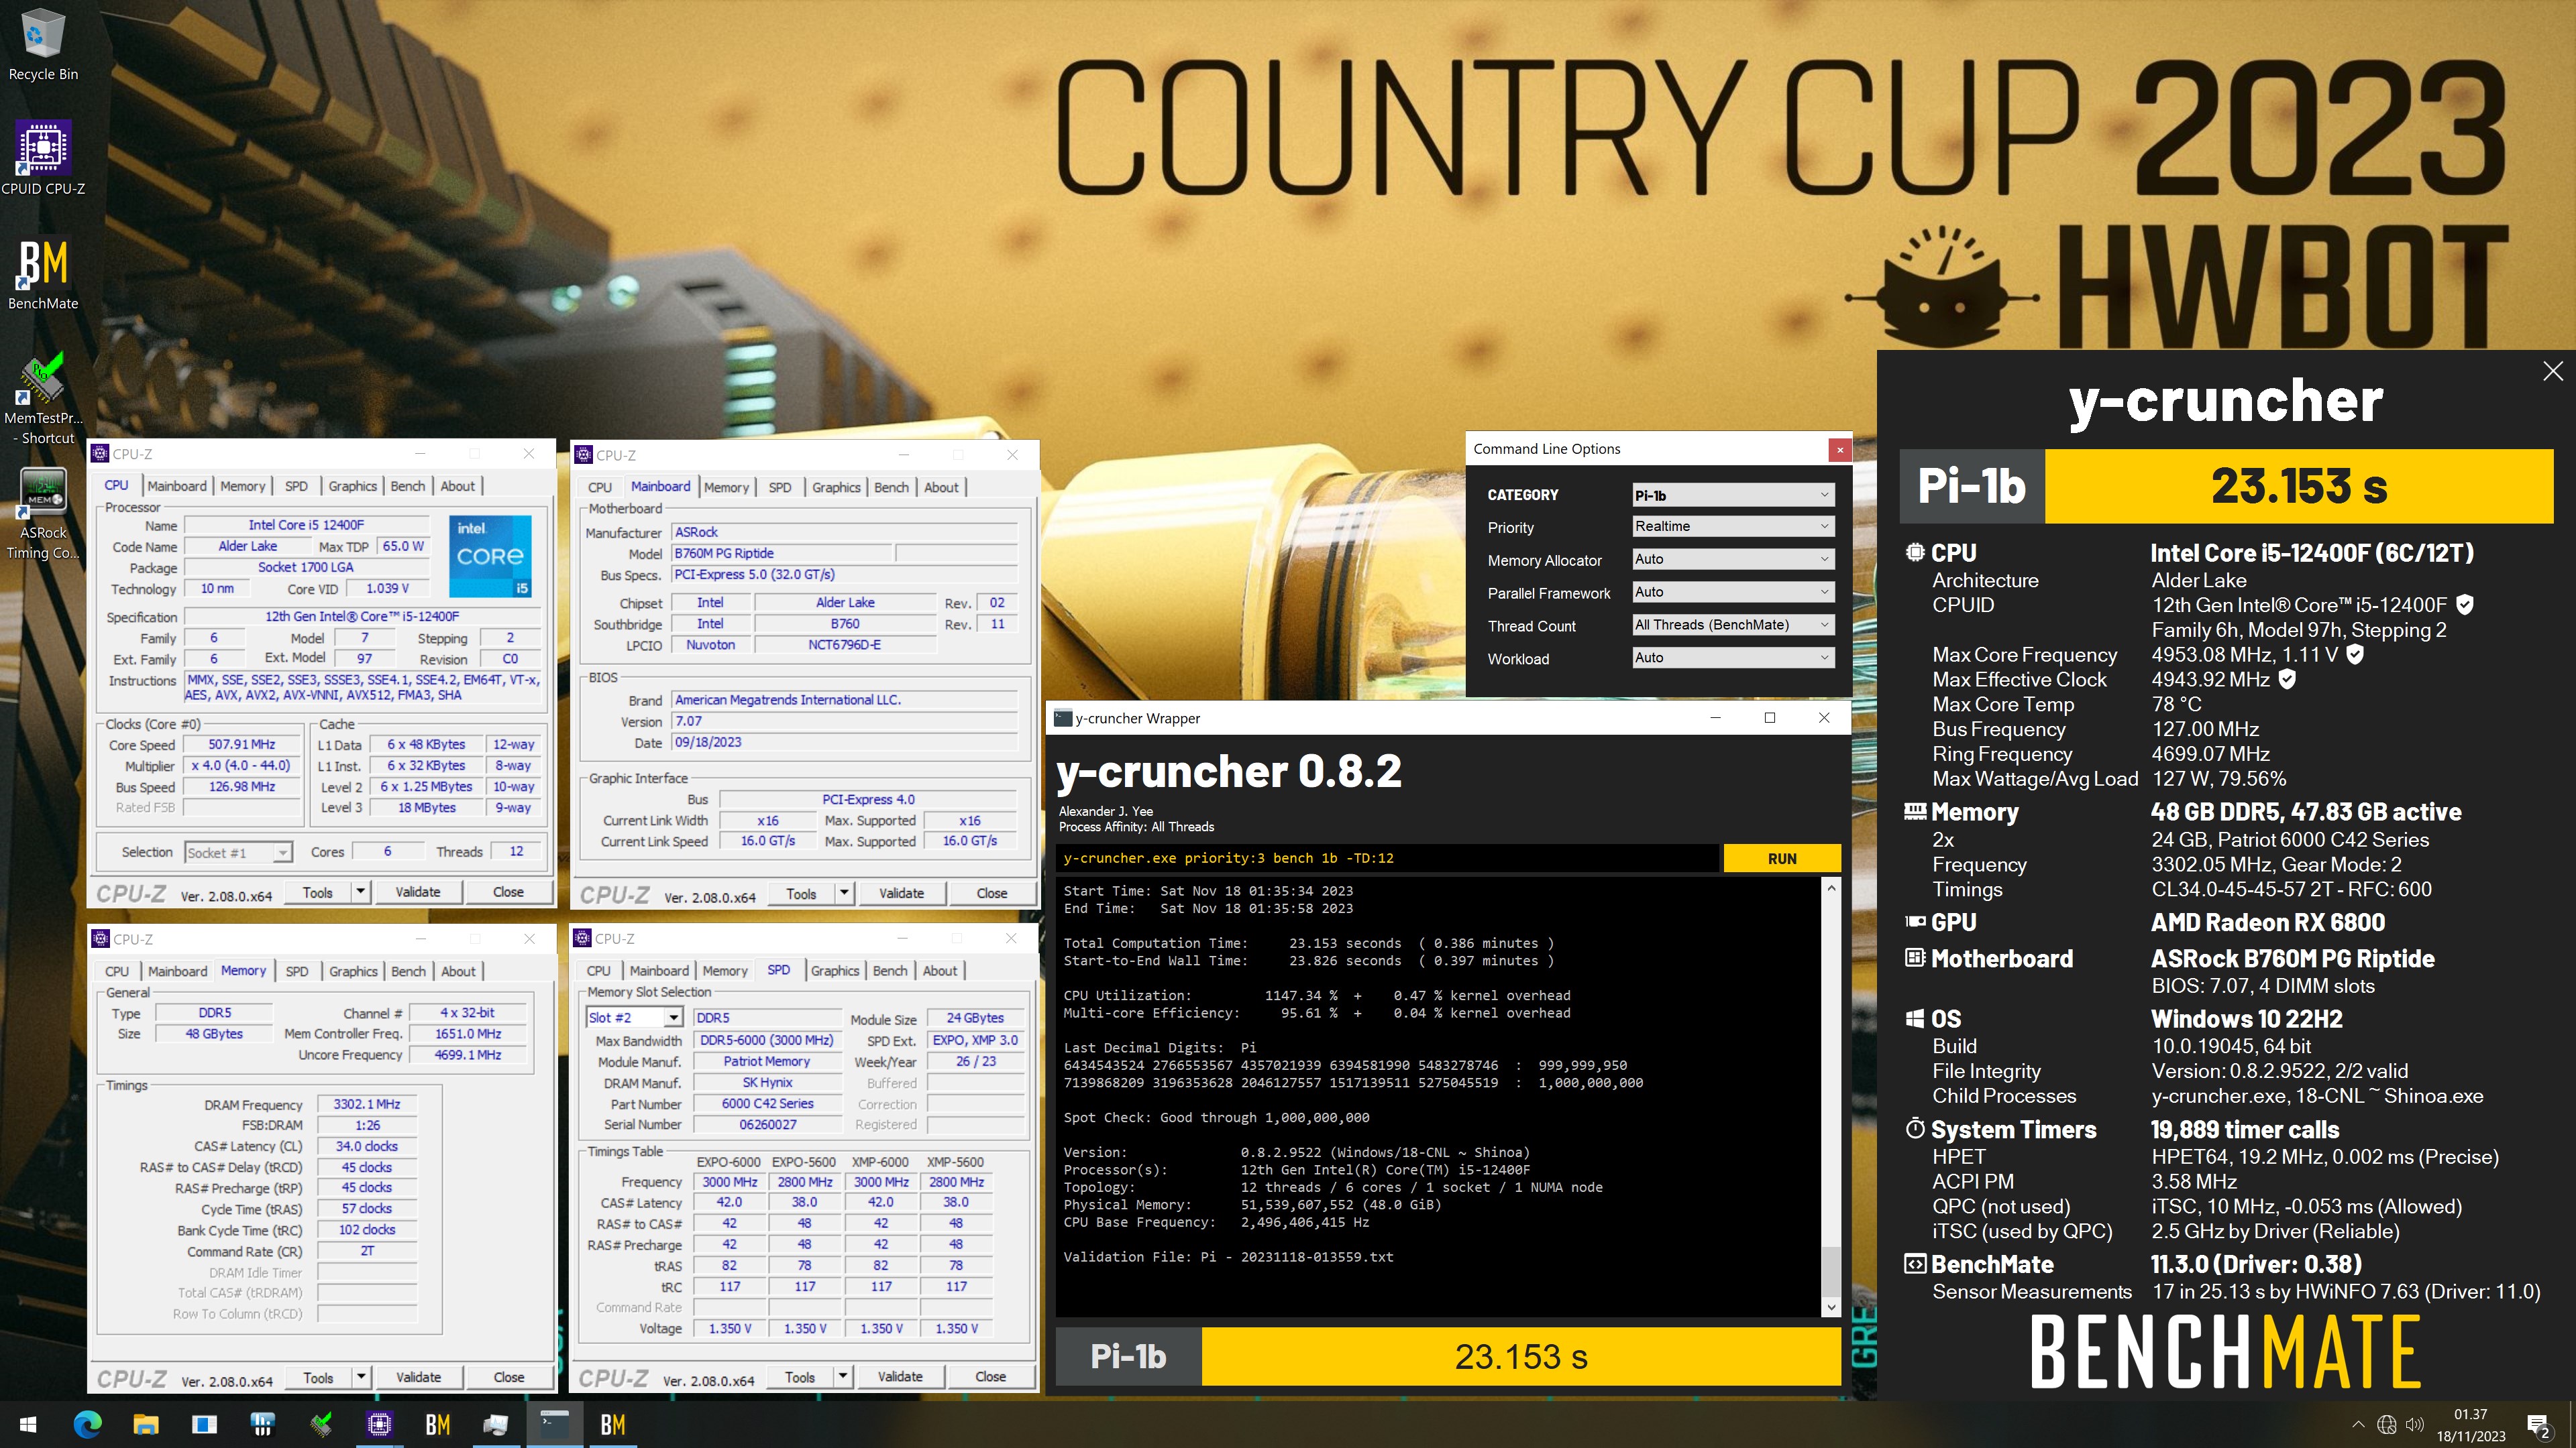The width and height of the screenshot is (2576, 1448).
Task: Open the Parallel Framework dropdown
Action: coord(1733,593)
